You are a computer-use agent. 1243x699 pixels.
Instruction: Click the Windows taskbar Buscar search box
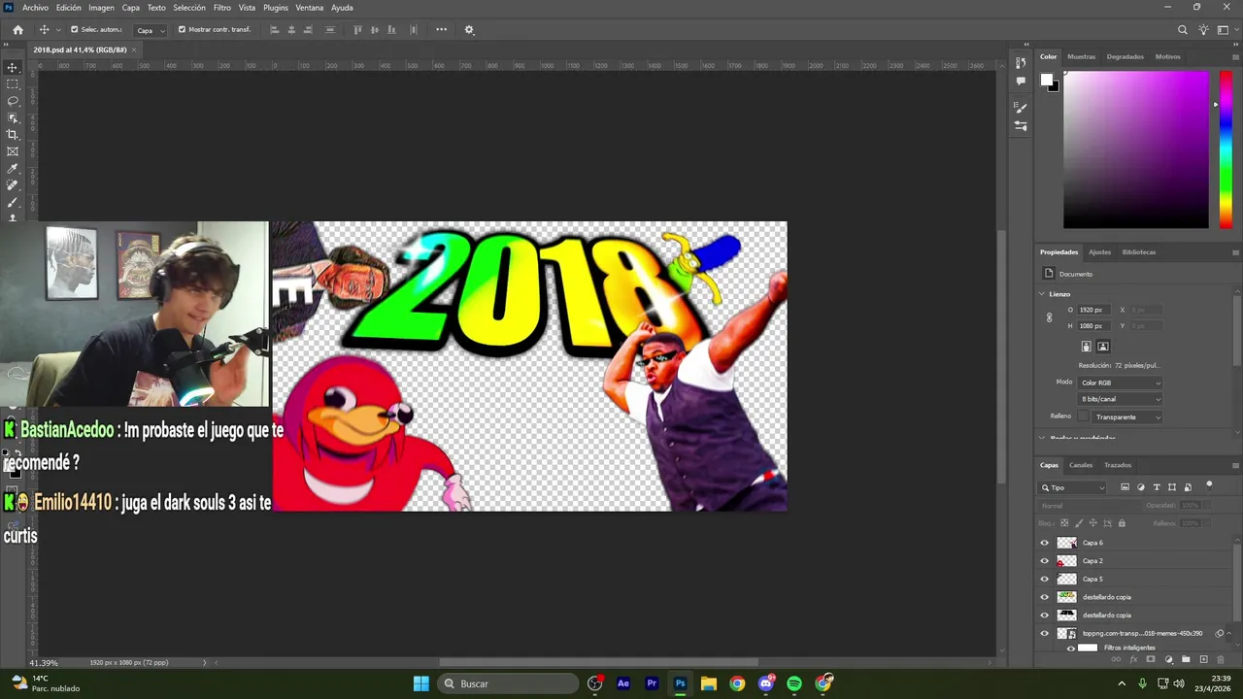pos(509,683)
